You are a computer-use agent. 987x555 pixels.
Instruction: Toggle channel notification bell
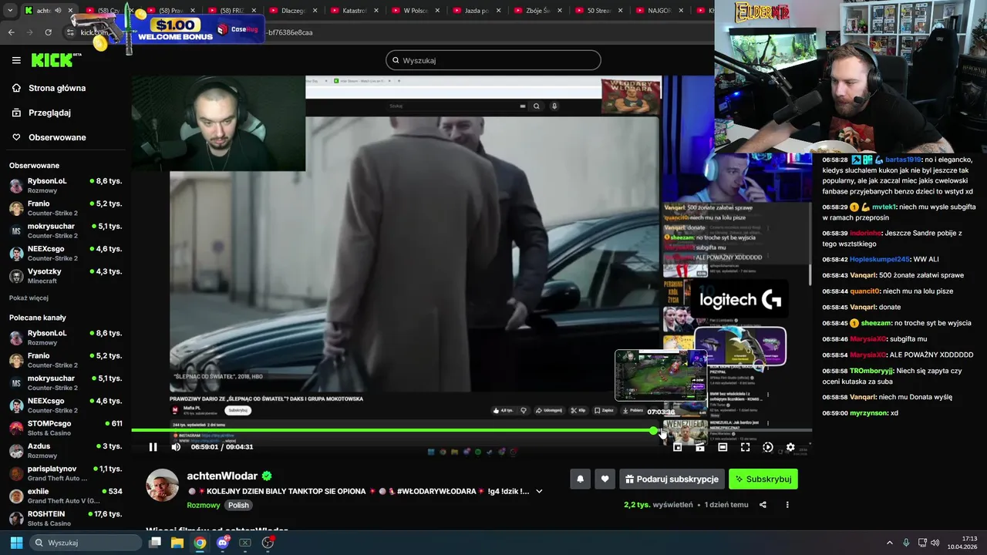[581, 479]
